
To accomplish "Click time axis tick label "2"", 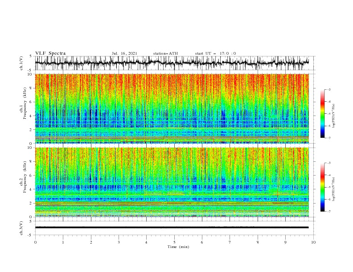I will (x=91, y=242).
